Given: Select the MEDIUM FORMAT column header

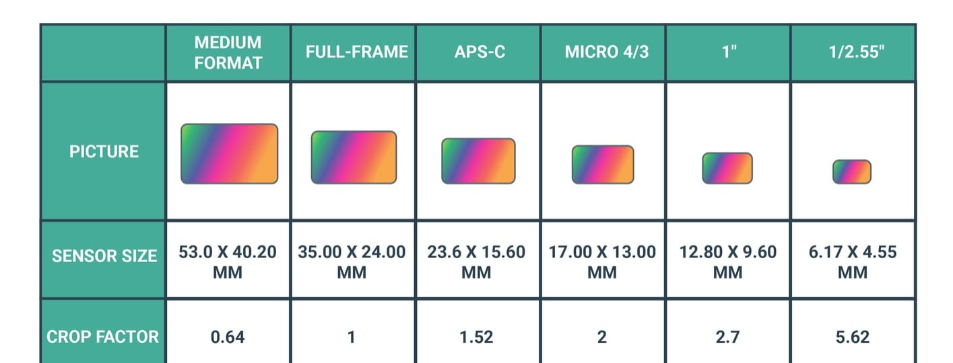Looking at the screenshot, I should pos(228,52).
